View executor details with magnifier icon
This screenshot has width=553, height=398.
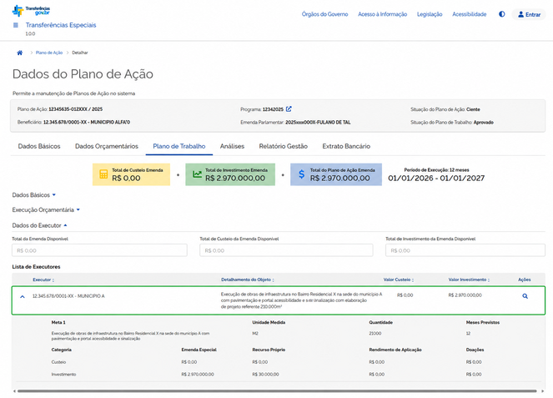[525, 296]
